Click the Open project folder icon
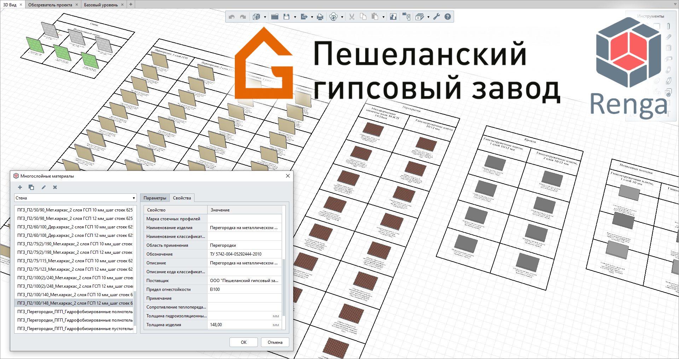 (x=275, y=17)
